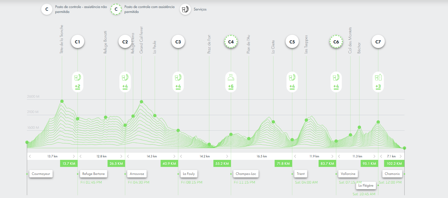Image resolution: width=448 pixels, height=198 pixels.
Task: Select the Arnouvaz location label
Action: pyautogui.click(x=137, y=174)
